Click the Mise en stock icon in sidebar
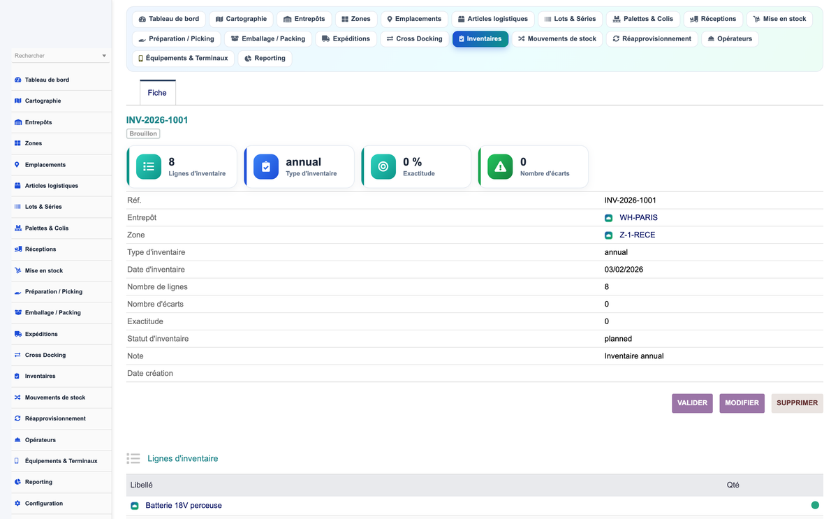The height and width of the screenshot is (519, 838). 18,270
